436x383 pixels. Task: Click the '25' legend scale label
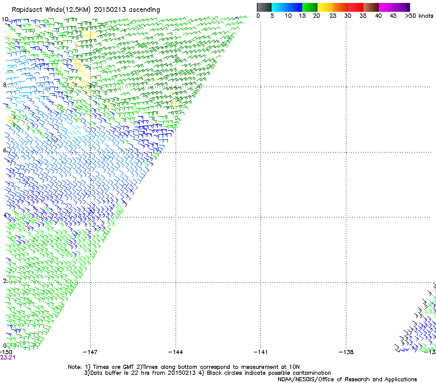click(333, 16)
